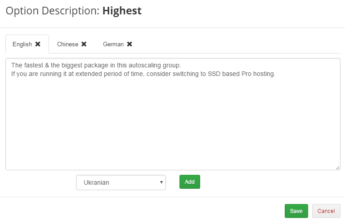The width and height of the screenshot is (345, 222).
Task: Open the Ukranian language dropdown
Action: tap(121, 182)
